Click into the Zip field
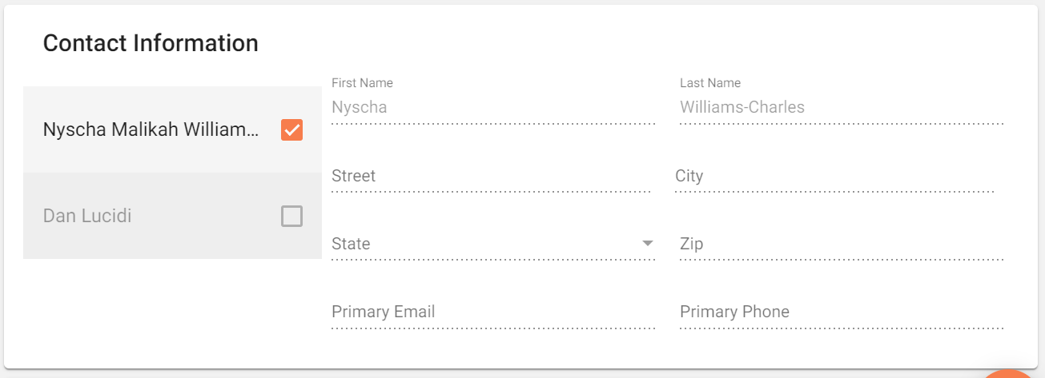The height and width of the screenshot is (378, 1045). pyautogui.click(x=842, y=244)
